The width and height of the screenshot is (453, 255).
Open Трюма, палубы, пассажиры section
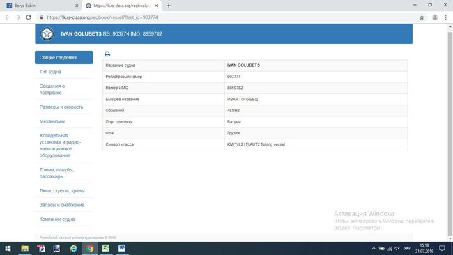coord(64,173)
